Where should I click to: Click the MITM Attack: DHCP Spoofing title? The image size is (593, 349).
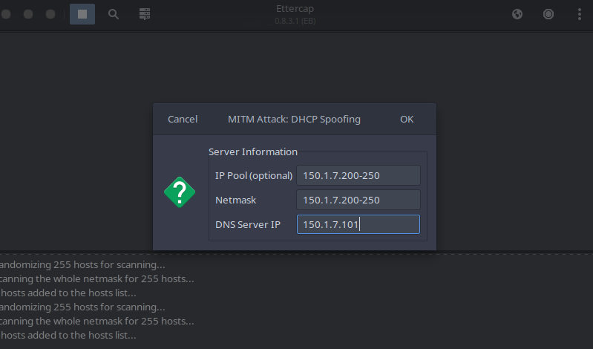pyautogui.click(x=294, y=120)
